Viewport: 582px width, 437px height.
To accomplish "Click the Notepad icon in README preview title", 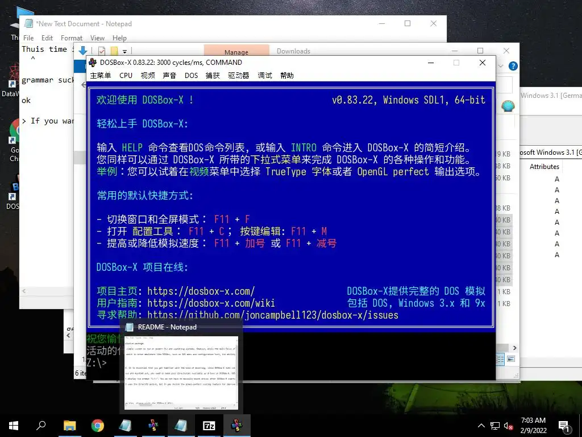I will (129, 327).
